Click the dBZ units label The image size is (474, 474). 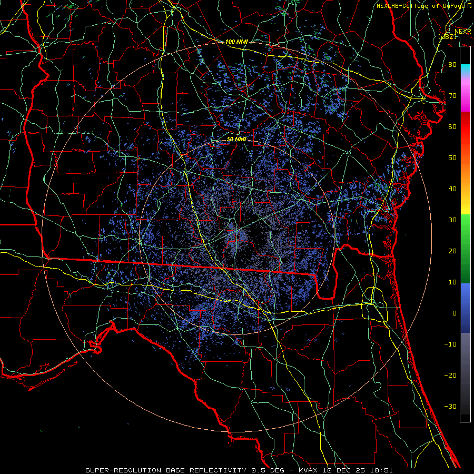447,36
